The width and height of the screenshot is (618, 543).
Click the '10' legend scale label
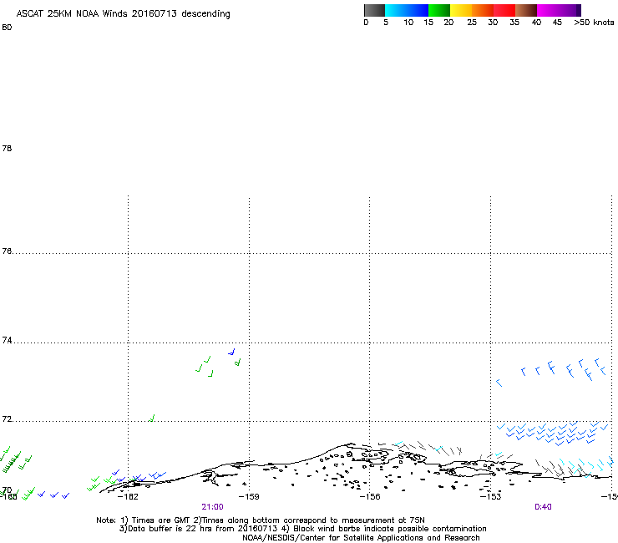408,23
